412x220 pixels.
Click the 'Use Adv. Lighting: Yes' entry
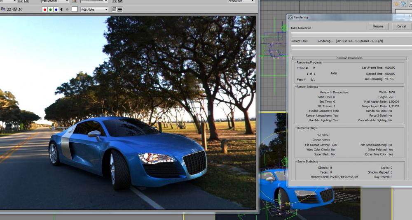coord(323,120)
